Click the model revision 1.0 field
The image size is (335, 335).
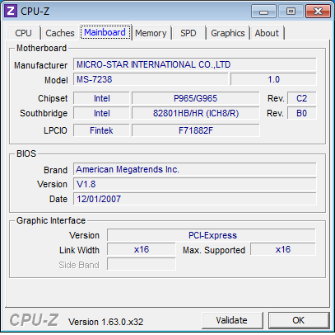[x=273, y=79]
